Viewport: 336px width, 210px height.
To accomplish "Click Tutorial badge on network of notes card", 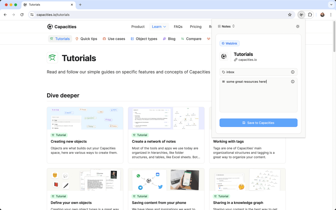I will point(140,135).
